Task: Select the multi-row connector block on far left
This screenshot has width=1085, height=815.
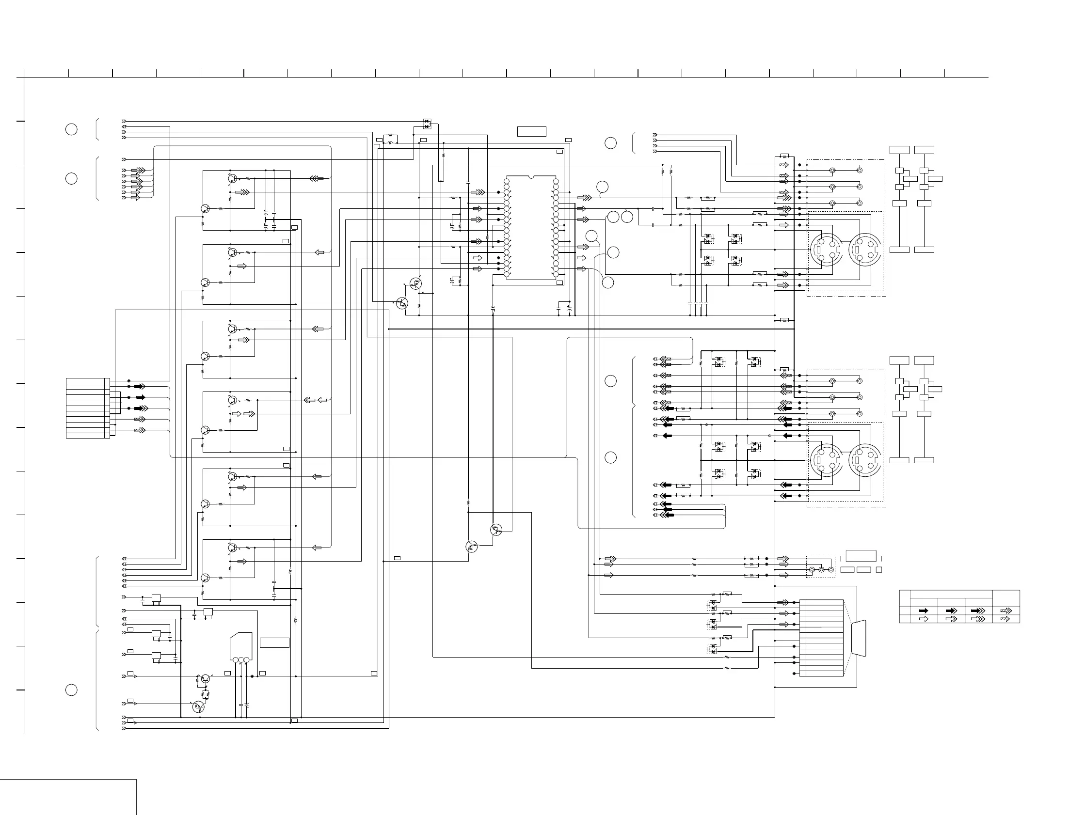Action: click(88, 408)
